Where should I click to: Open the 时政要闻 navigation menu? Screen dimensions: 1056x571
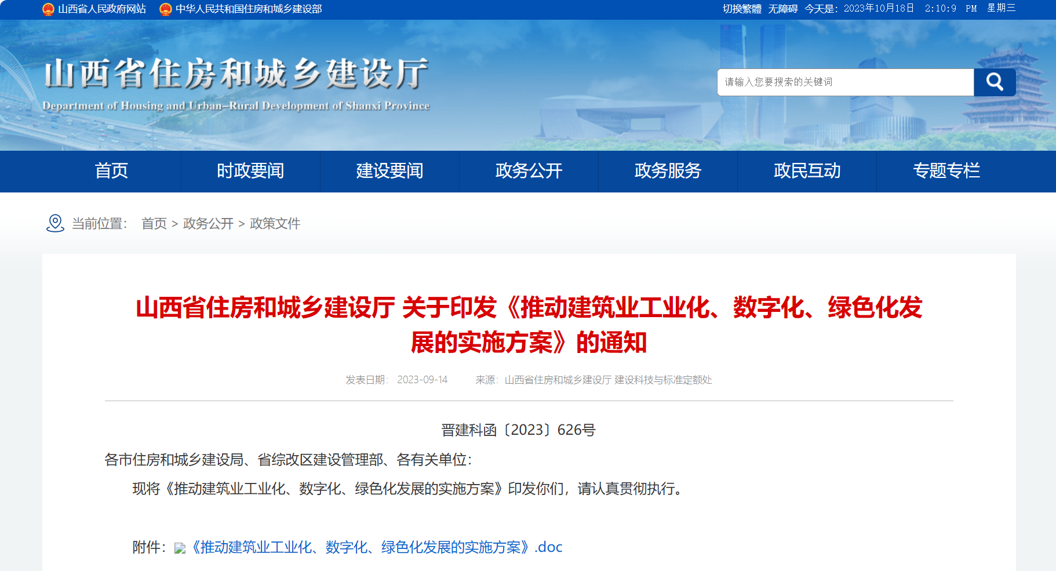pos(250,171)
